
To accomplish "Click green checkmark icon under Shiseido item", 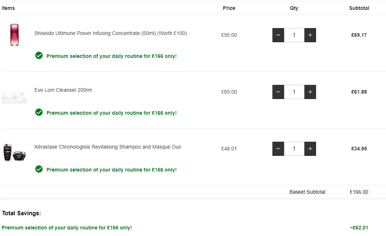I will pos(39,56).
